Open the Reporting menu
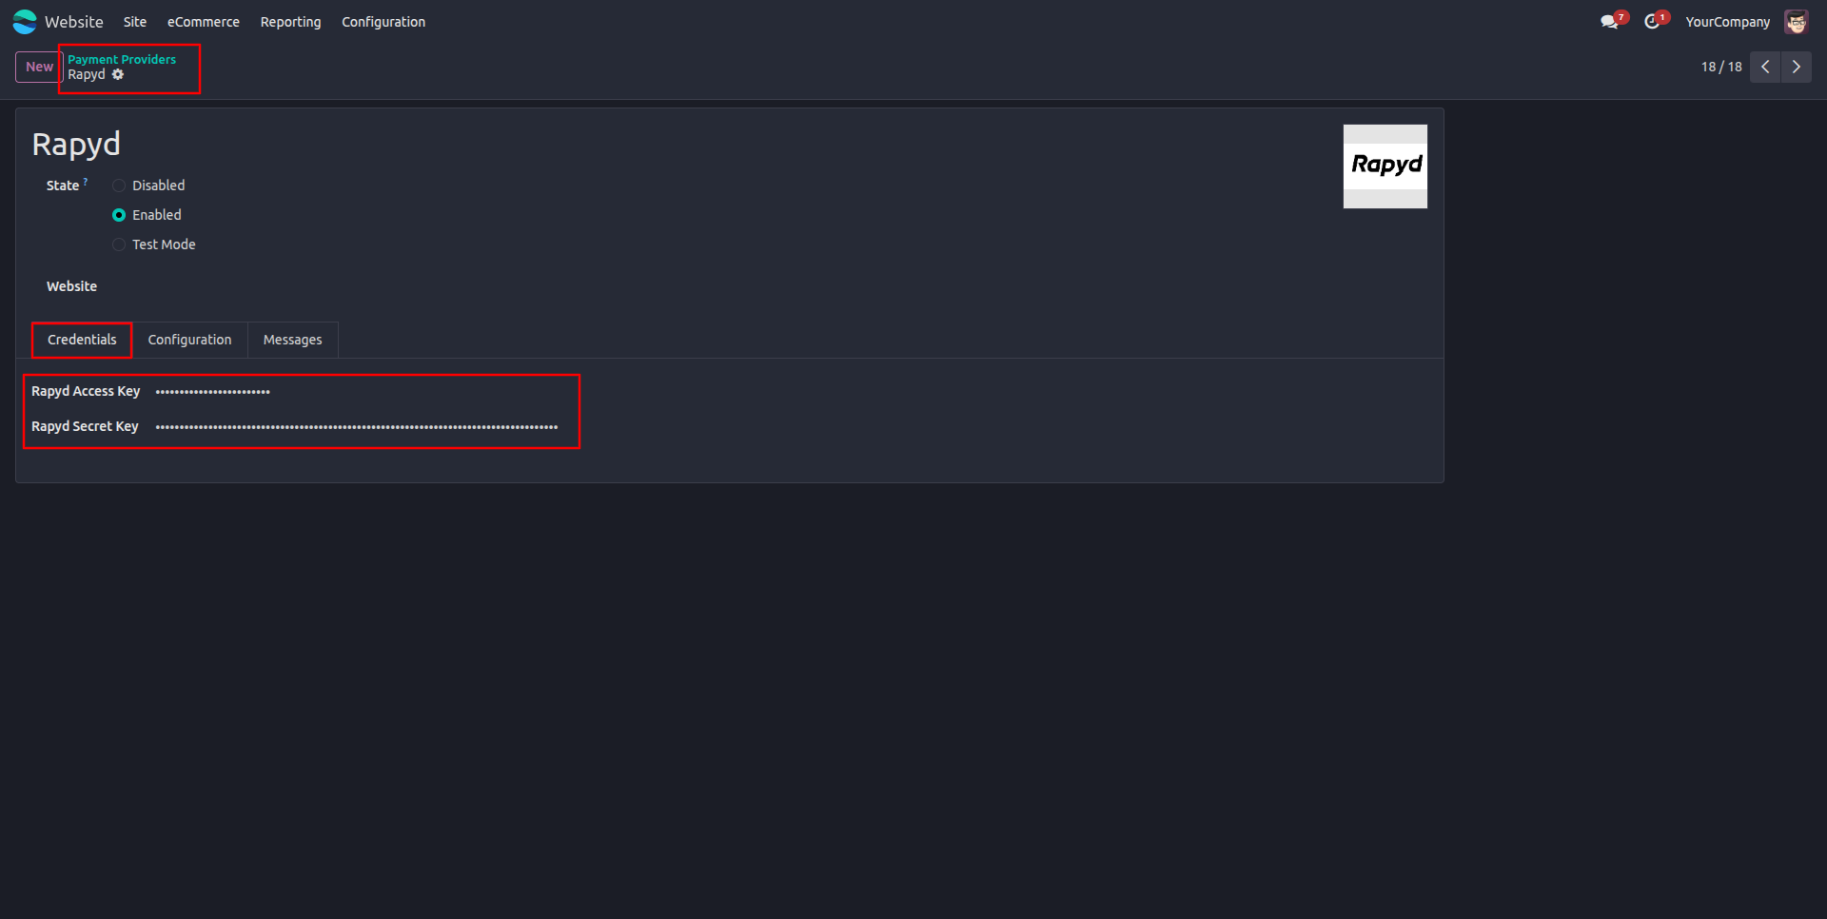Screen dimensions: 1827x919 pos(291,22)
